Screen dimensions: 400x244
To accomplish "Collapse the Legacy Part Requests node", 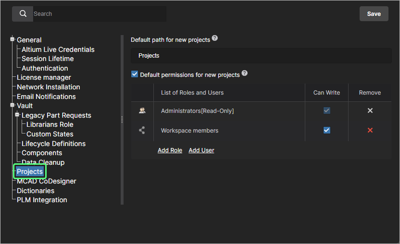I will pos(17,115).
